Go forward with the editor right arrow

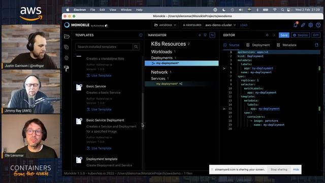274,35
